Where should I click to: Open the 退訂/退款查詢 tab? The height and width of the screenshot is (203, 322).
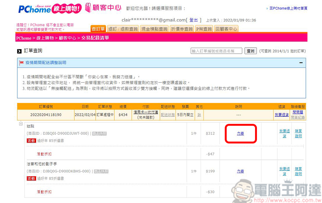tap(123, 29)
